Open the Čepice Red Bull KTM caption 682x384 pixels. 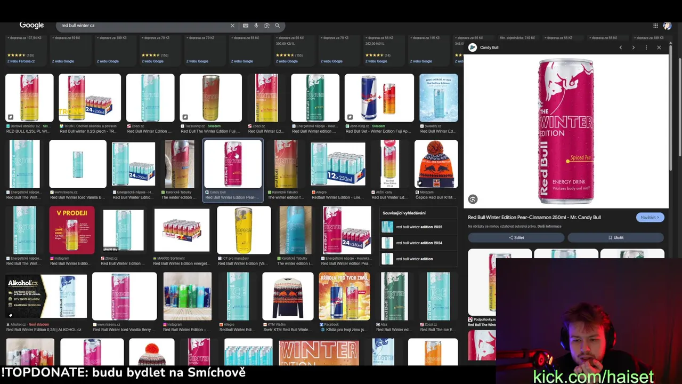pos(435,197)
